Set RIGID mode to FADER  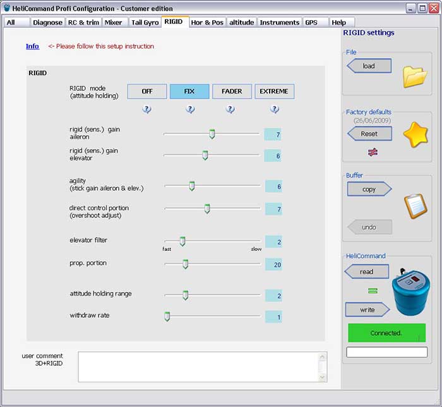coord(232,92)
